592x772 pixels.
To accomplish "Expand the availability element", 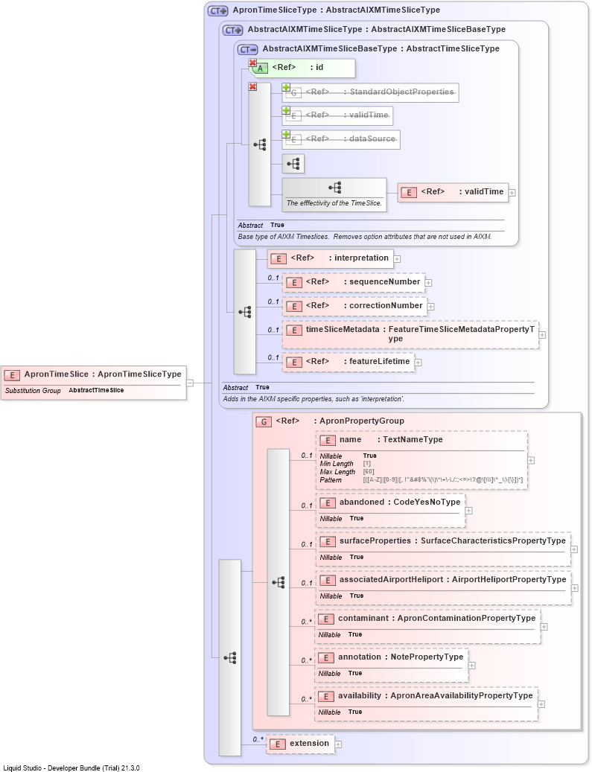I will [541, 704].
